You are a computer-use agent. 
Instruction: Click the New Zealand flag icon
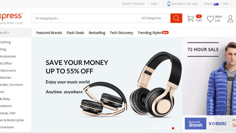coord(216,4)
